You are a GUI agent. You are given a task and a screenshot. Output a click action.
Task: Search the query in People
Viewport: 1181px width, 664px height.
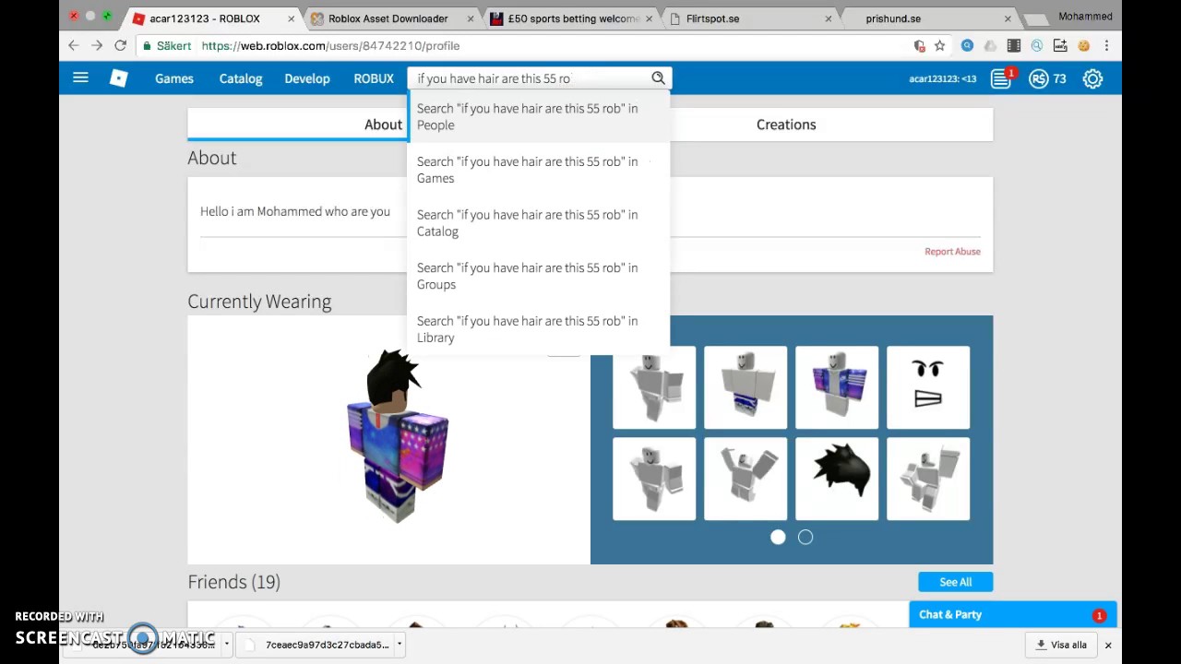tap(539, 116)
